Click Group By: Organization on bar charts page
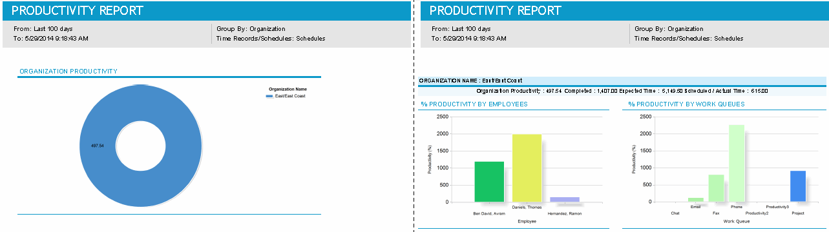 click(669, 29)
